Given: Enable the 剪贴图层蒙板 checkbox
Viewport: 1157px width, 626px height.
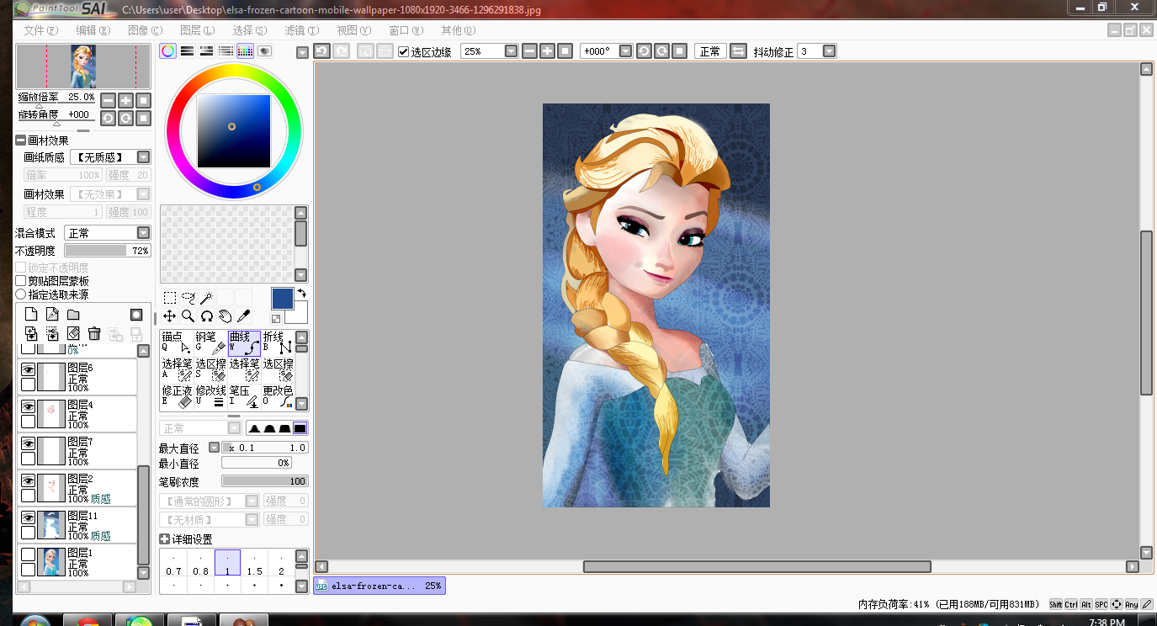Looking at the screenshot, I should point(21,281).
